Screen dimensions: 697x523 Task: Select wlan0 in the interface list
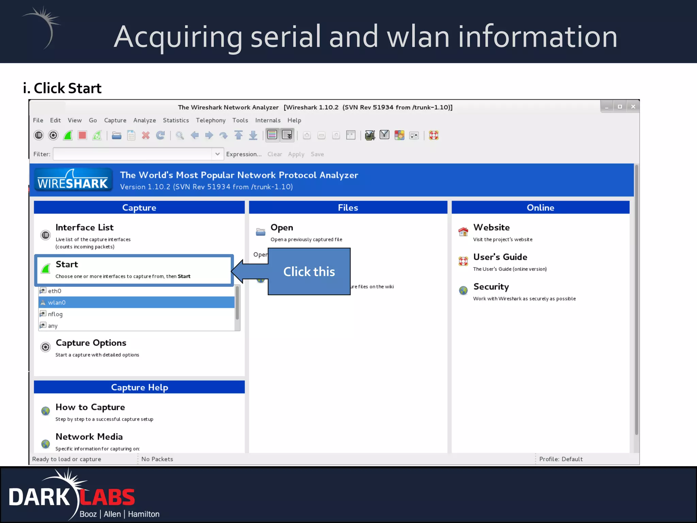tap(136, 302)
